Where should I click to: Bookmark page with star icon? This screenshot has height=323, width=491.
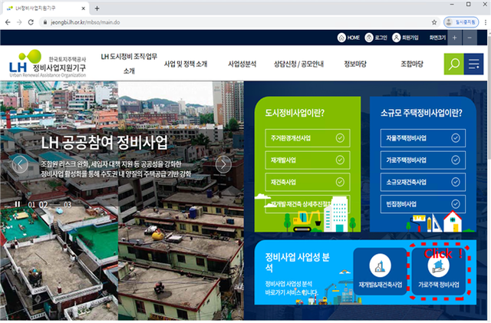[434, 22]
